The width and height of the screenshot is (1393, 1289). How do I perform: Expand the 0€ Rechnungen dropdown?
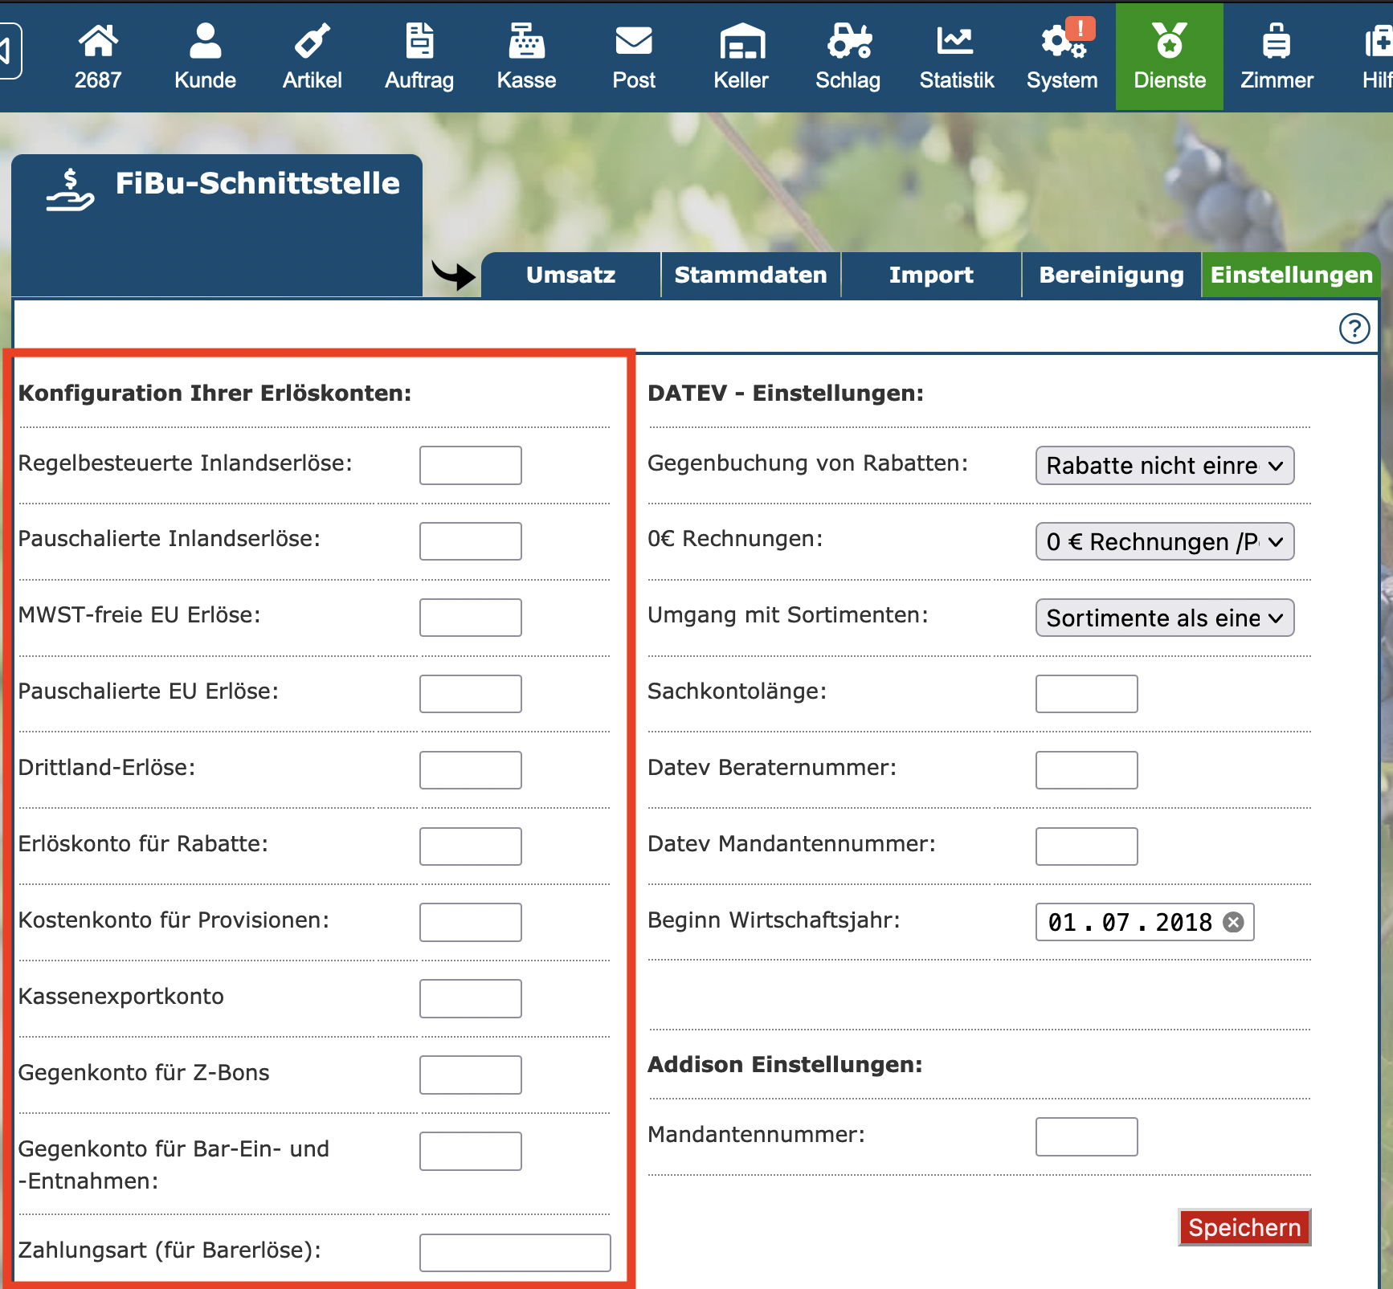pos(1164,542)
